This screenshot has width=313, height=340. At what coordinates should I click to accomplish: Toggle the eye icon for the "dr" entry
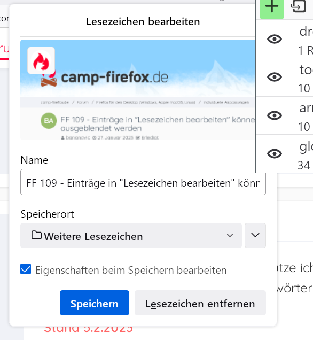click(x=275, y=39)
